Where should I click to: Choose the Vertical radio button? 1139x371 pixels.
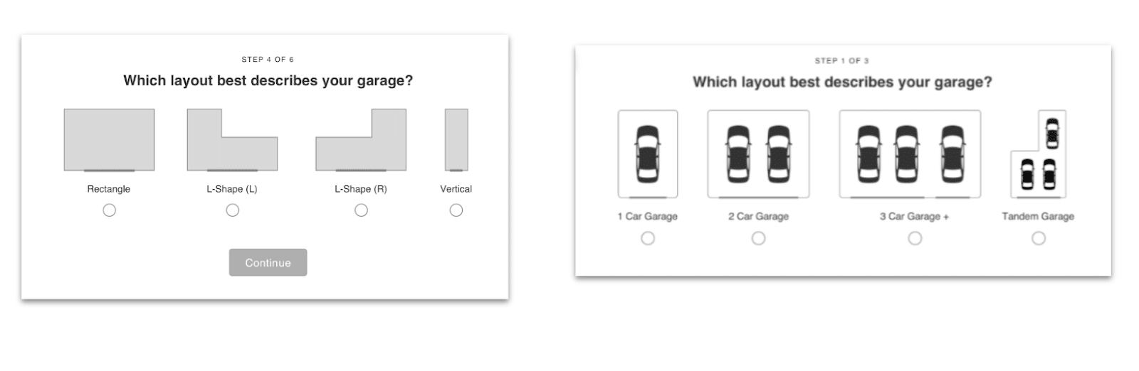click(456, 210)
